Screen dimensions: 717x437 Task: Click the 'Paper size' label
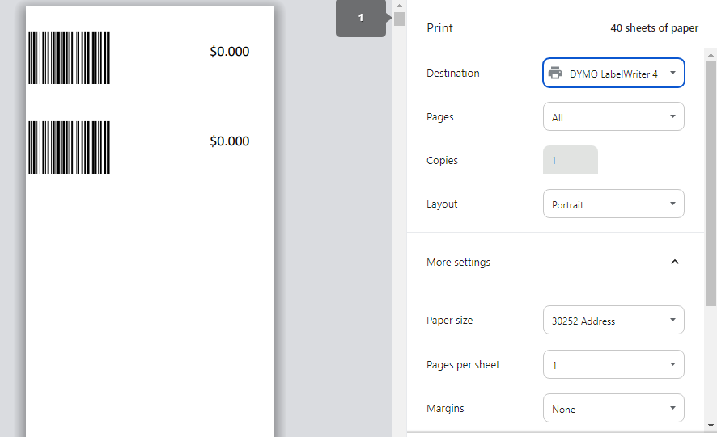pyautogui.click(x=449, y=321)
